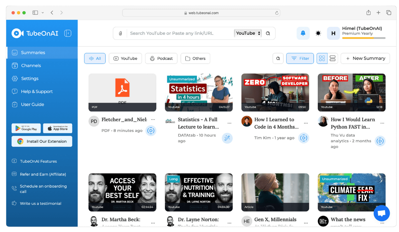Click Download on the App Store badge

(58, 128)
